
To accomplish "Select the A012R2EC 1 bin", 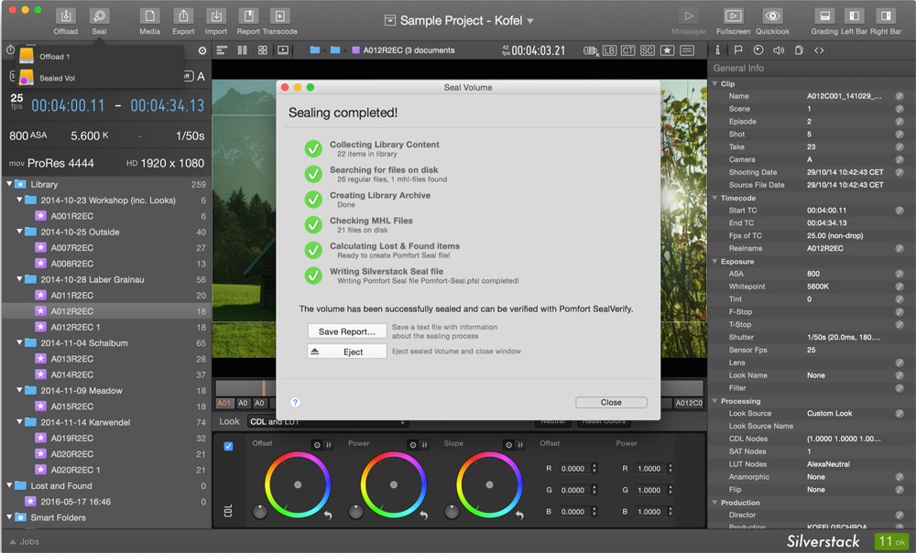I will pyautogui.click(x=105, y=327).
